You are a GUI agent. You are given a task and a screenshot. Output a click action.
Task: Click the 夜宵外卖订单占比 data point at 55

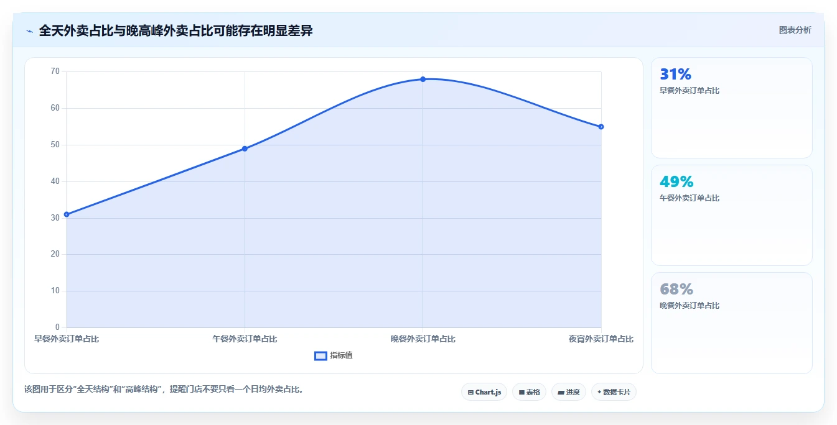[601, 127]
